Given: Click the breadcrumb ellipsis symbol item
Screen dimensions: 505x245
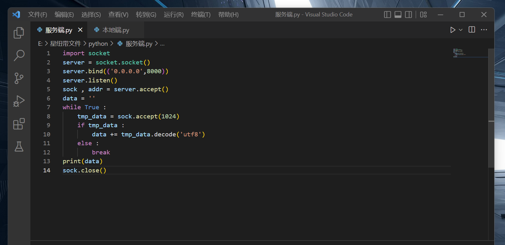Looking at the screenshot, I should coord(162,44).
